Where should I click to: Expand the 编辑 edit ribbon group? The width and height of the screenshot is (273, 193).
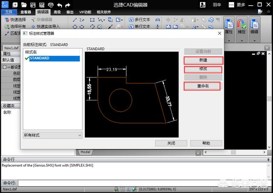[x=254, y=41]
